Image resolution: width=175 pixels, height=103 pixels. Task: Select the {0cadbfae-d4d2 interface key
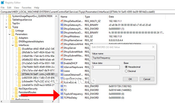[x=38, y=49]
